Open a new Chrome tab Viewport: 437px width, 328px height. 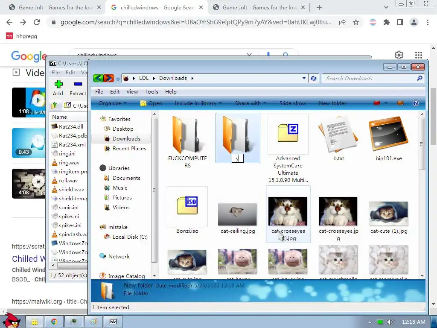[319, 8]
